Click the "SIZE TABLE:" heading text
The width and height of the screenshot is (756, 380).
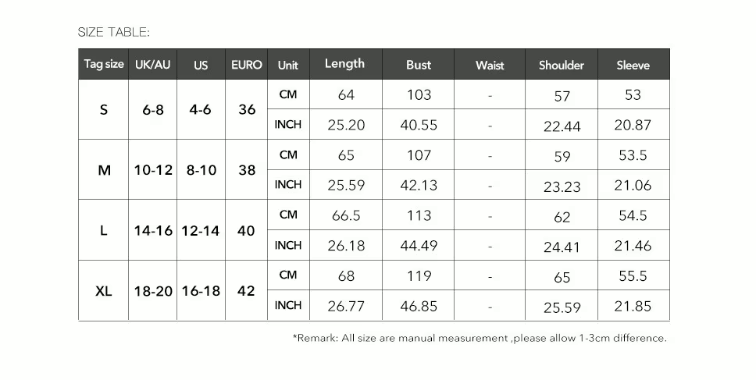click(x=113, y=32)
